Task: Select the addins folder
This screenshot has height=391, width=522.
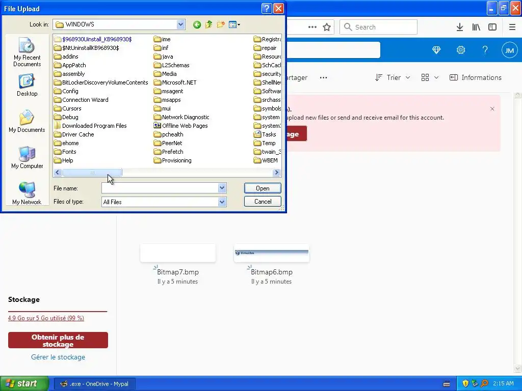Action: [x=66, y=57]
